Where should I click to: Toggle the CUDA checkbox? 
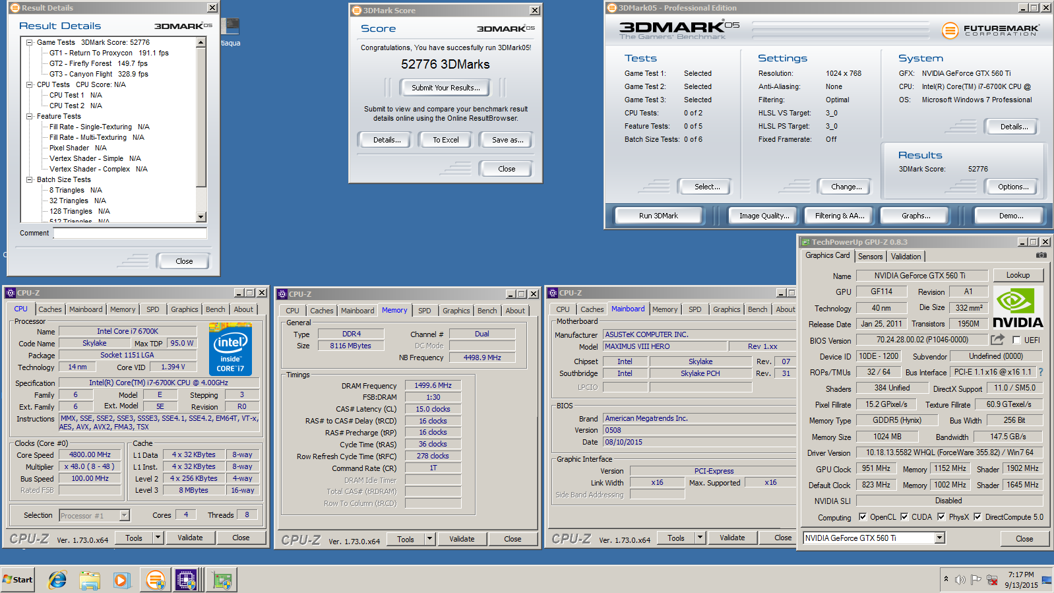[x=904, y=517]
